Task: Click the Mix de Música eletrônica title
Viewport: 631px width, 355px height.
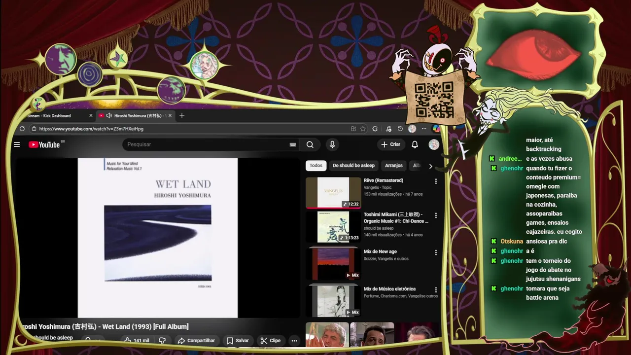Action: (x=389, y=289)
